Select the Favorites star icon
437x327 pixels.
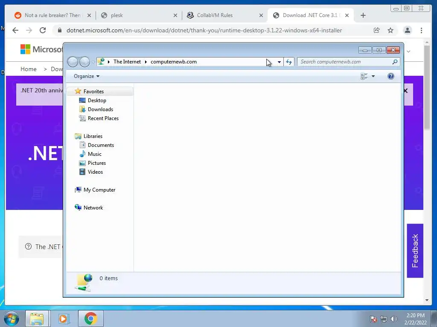[78, 91]
